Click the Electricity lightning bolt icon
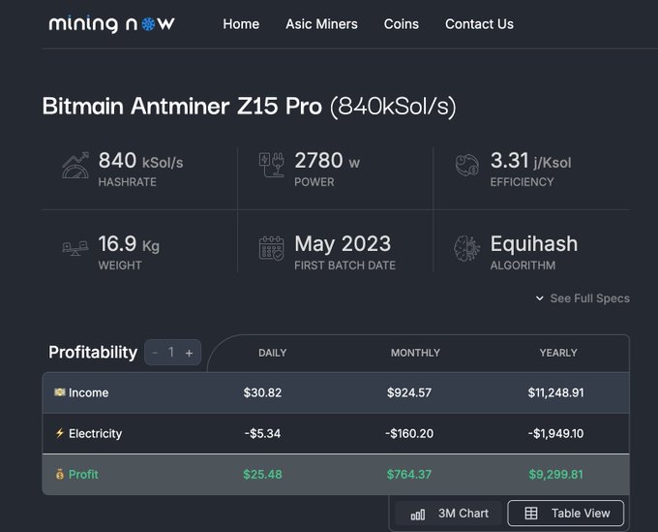The image size is (658, 532). point(60,433)
